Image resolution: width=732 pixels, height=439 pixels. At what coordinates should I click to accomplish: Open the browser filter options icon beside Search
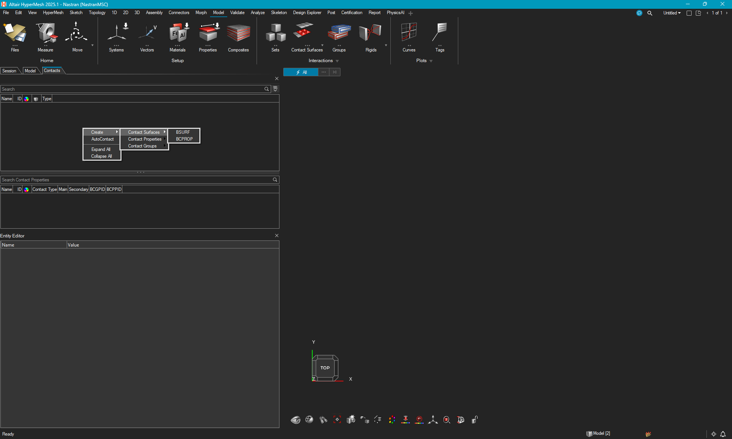[x=275, y=89]
